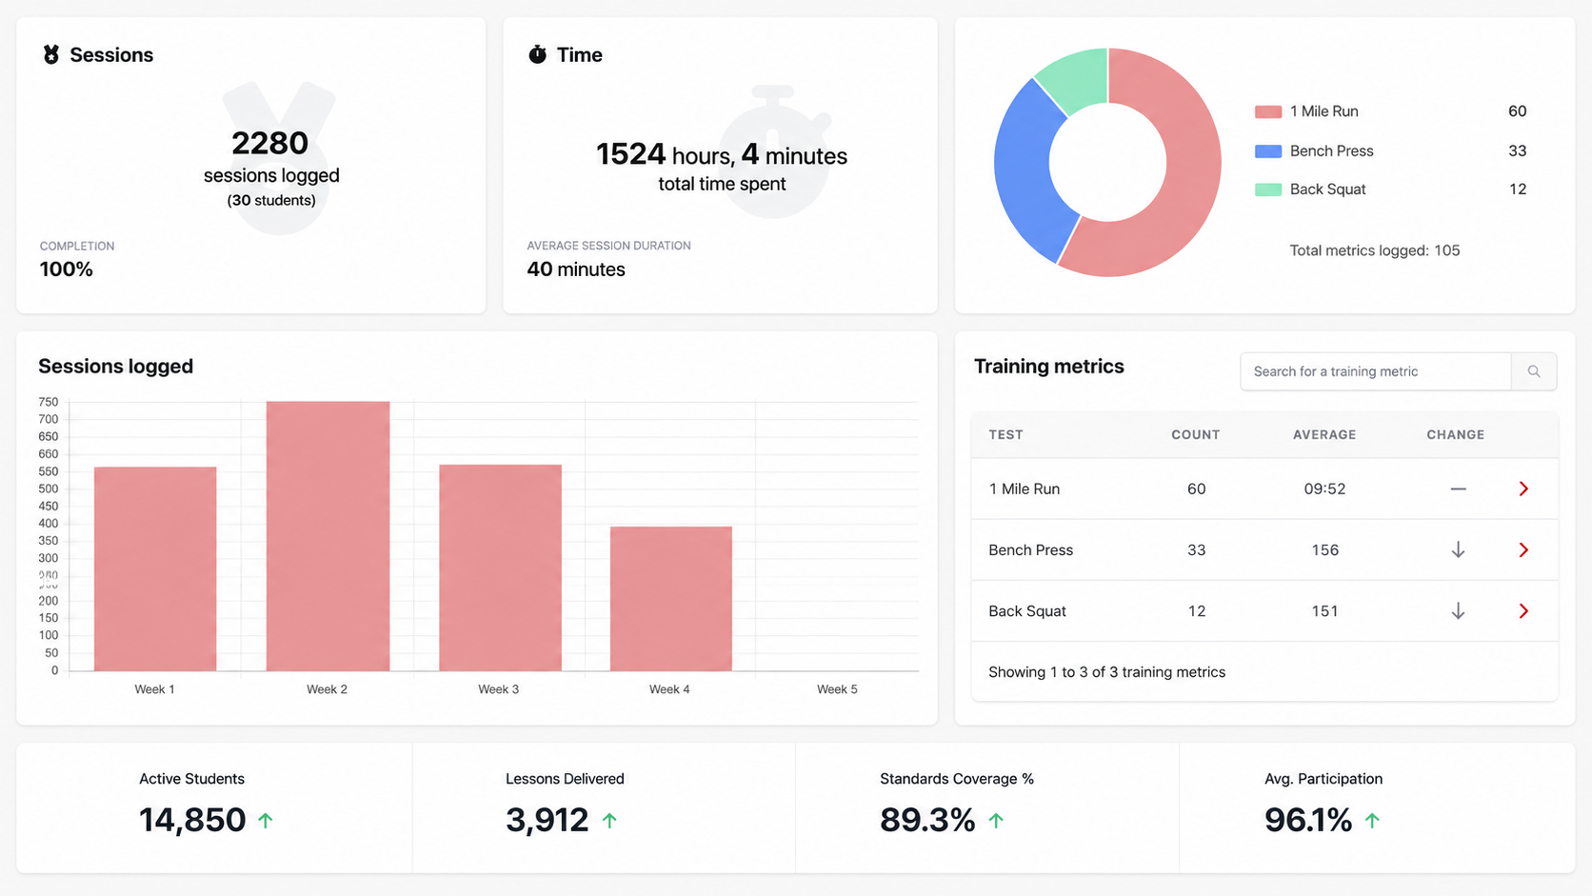Sort by the AVERAGE column header
Viewport: 1592px width, 896px height.
pos(1324,434)
